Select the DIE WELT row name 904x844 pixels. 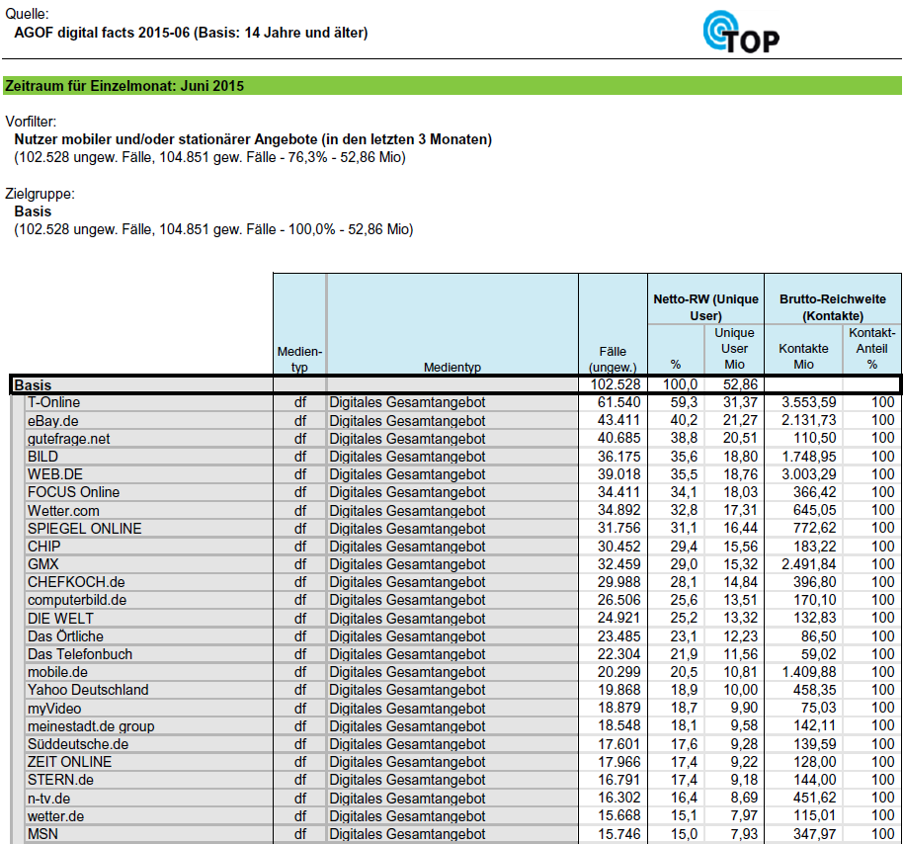coord(60,619)
